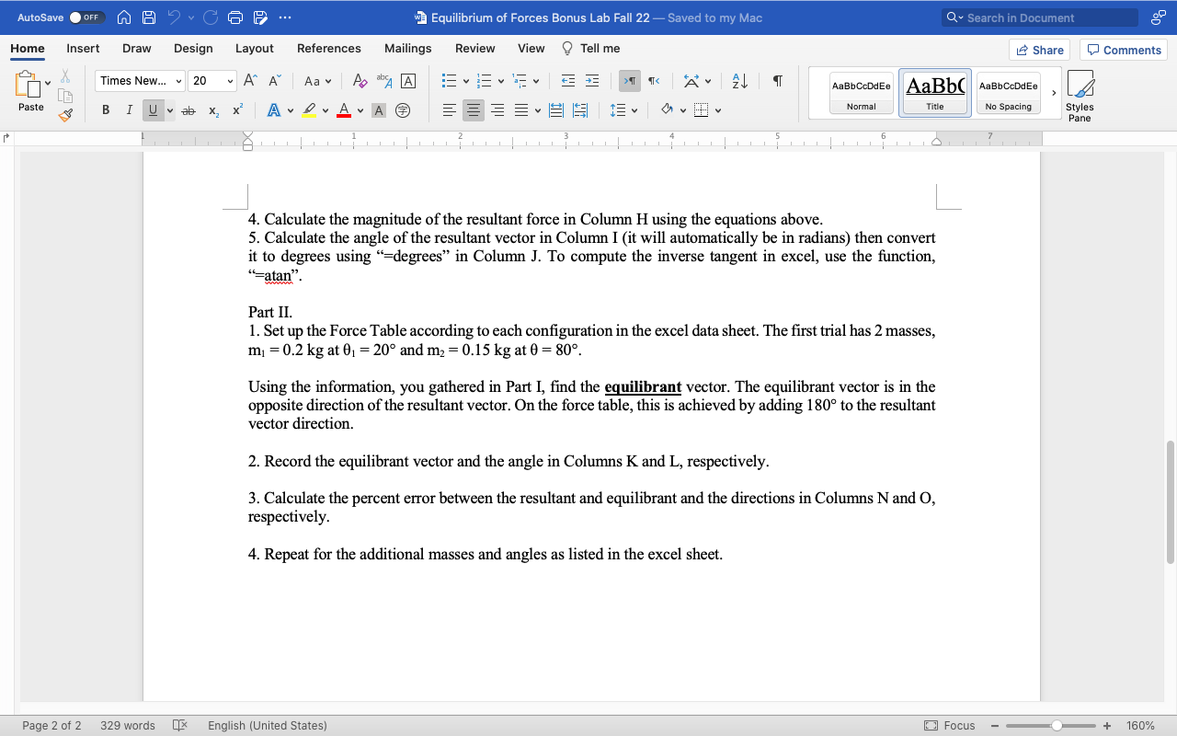The height and width of the screenshot is (736, 1177).
Task: Select the Decrease Indent icon
Action: pos(568,81)
